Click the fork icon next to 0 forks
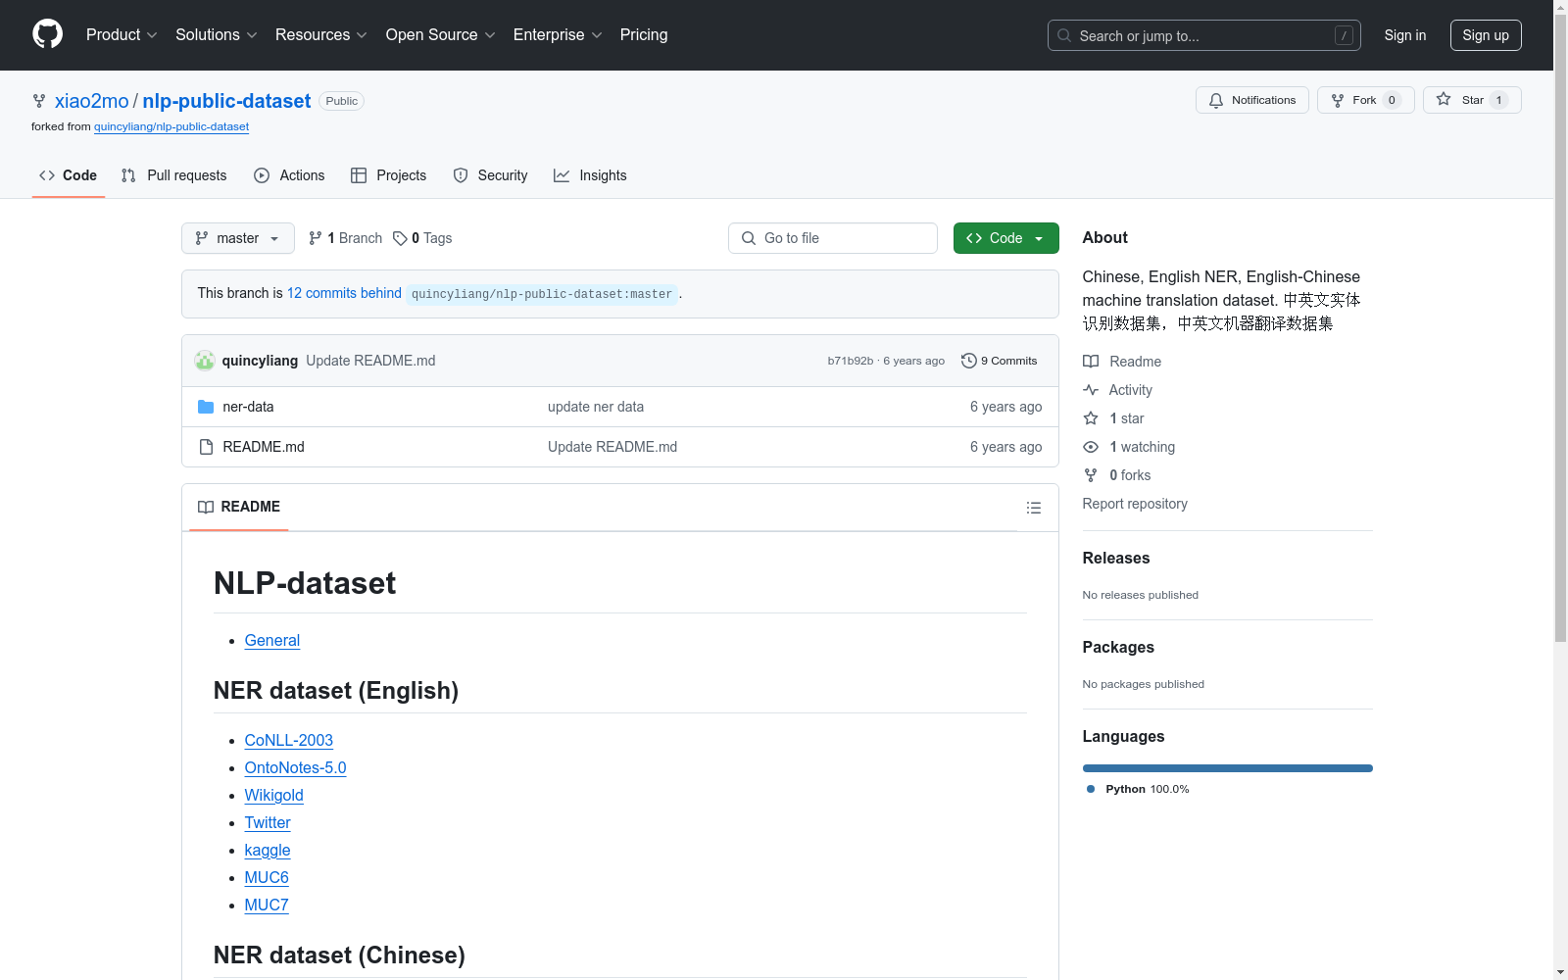The height and width of the screenshot is (980, 1568). click(1091, 475)
